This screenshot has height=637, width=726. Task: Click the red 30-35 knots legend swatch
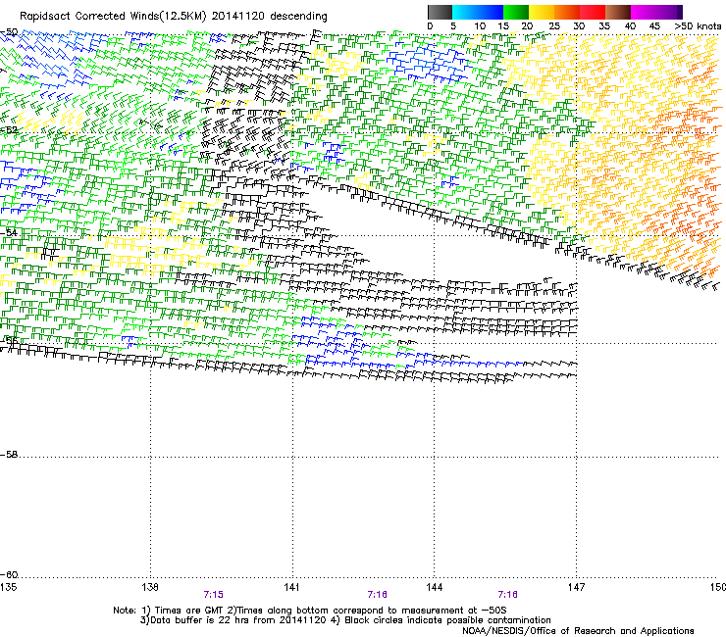click(x=593, y=12)
